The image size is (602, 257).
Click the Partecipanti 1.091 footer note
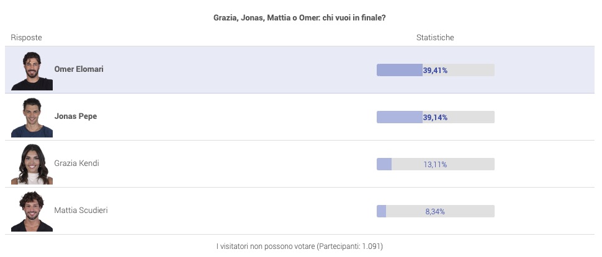point(300,246)
